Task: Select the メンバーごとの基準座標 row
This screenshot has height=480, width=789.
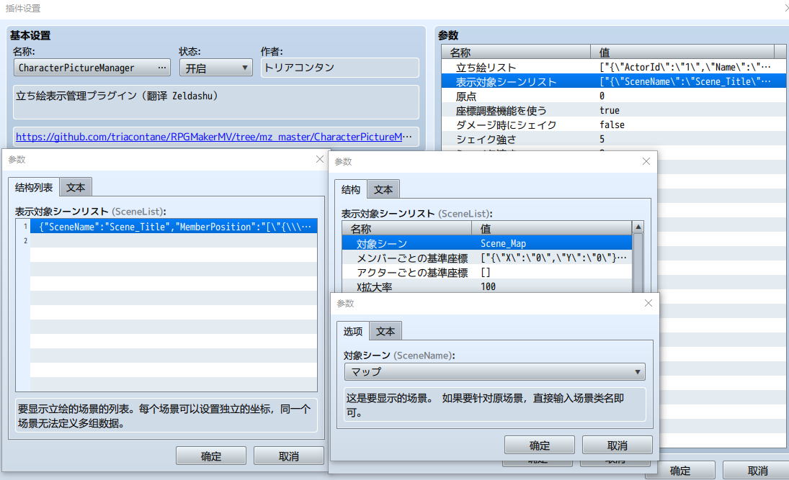Action: (486, 258)
